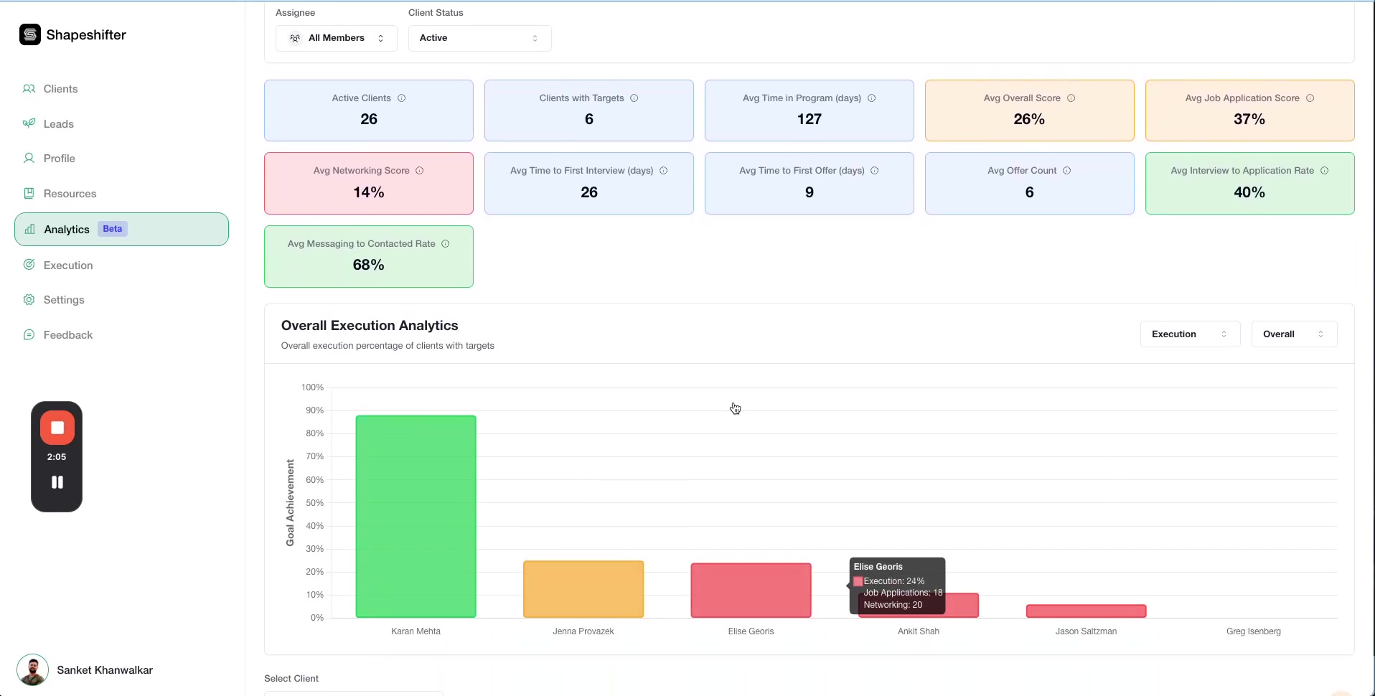Click Settings in the left sidebar
Image resolution: width=1375 pixels, height=696 pixels.
63,299
